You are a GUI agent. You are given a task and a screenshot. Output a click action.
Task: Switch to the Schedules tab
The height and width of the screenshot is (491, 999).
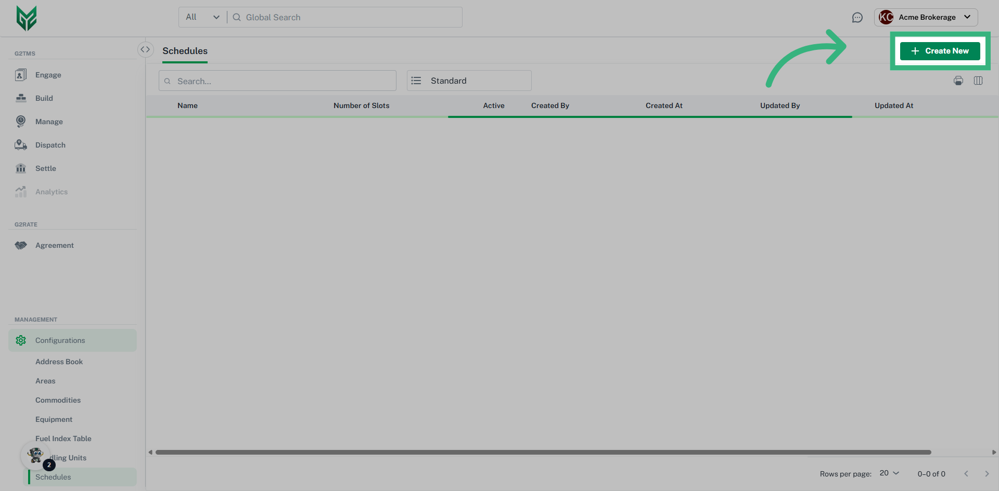coord(185,51)
